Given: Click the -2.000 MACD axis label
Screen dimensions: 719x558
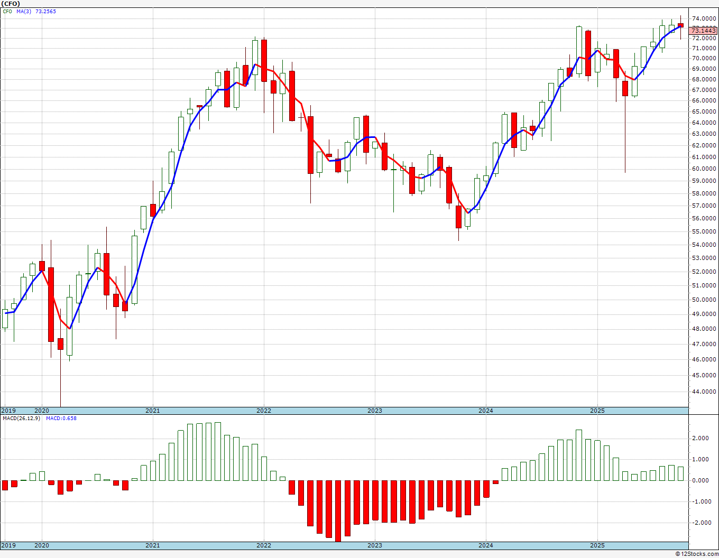Looking at the screenshot, I should [702, 523].
